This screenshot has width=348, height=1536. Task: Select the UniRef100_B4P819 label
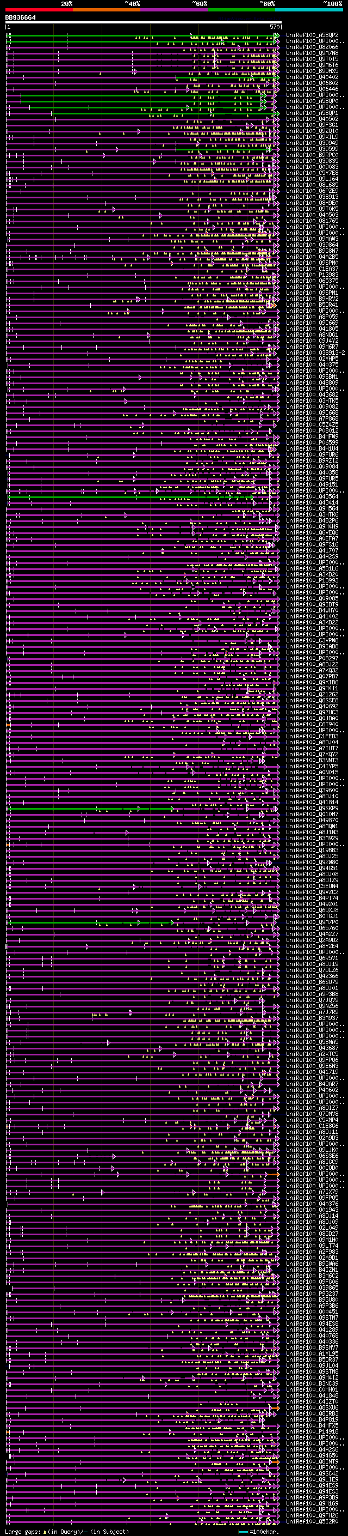312,1420
